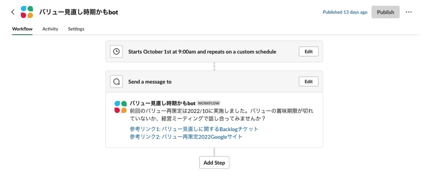Click the Add Step button
This screenshot has height=179, width=434.
pos(214,163)
